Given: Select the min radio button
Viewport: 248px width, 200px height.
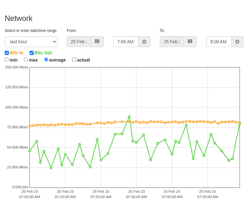Looking at the screenshot, I should coord(6,60).
